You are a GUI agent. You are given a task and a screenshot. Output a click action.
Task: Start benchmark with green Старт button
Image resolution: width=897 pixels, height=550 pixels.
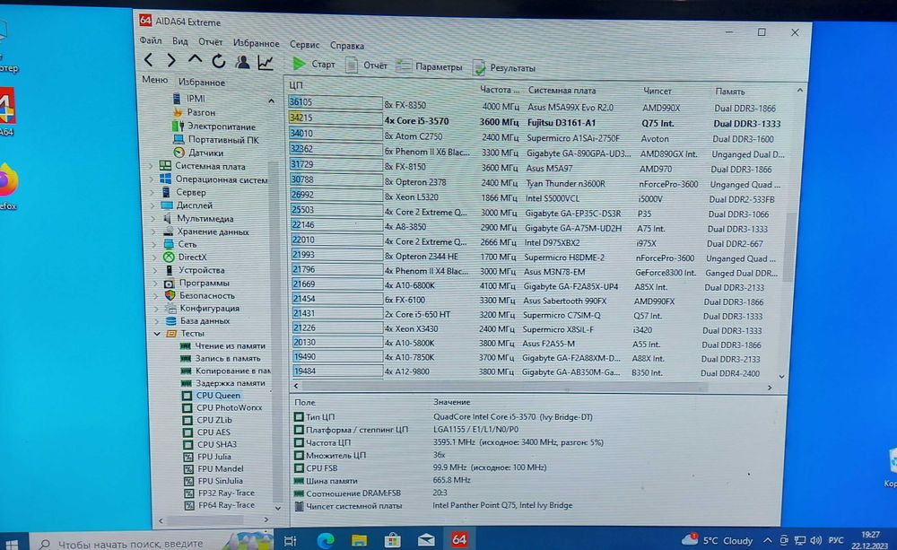[x=313, y=64]
